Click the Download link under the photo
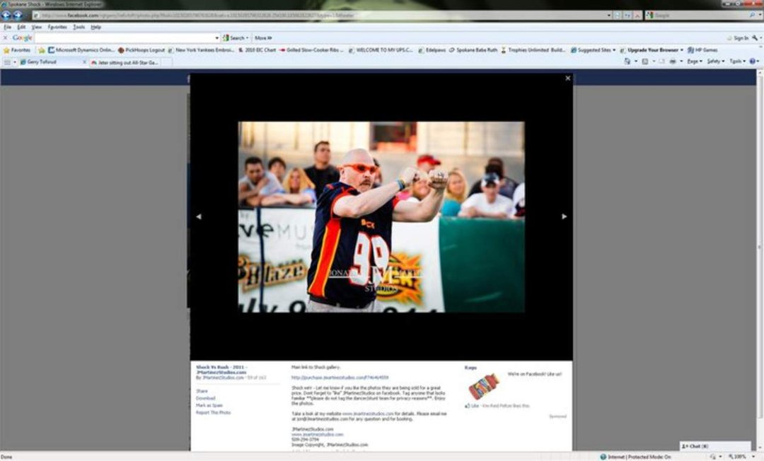764x461 pixels. tap(206, 398)
